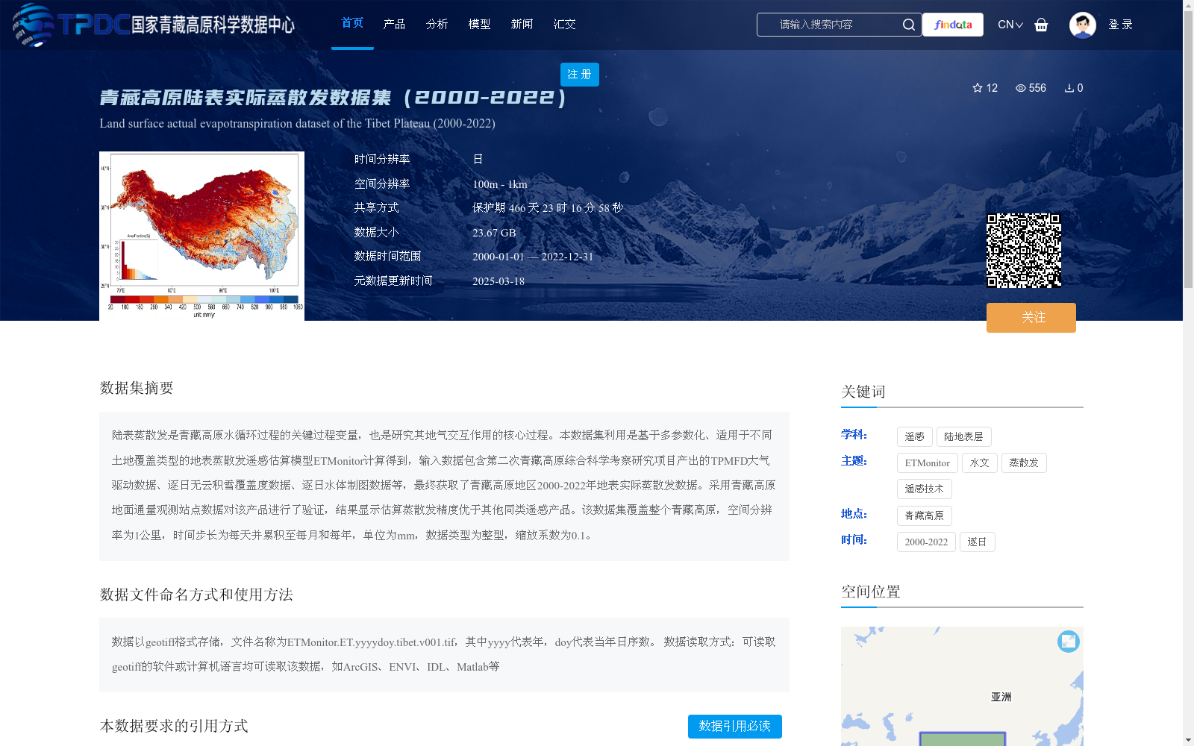The height and width of the screenshot is (746, 1194).
Task: Click the search magnifier icon
Action: pos(908,25)
